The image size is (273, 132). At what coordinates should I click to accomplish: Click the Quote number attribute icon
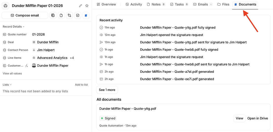5,34
